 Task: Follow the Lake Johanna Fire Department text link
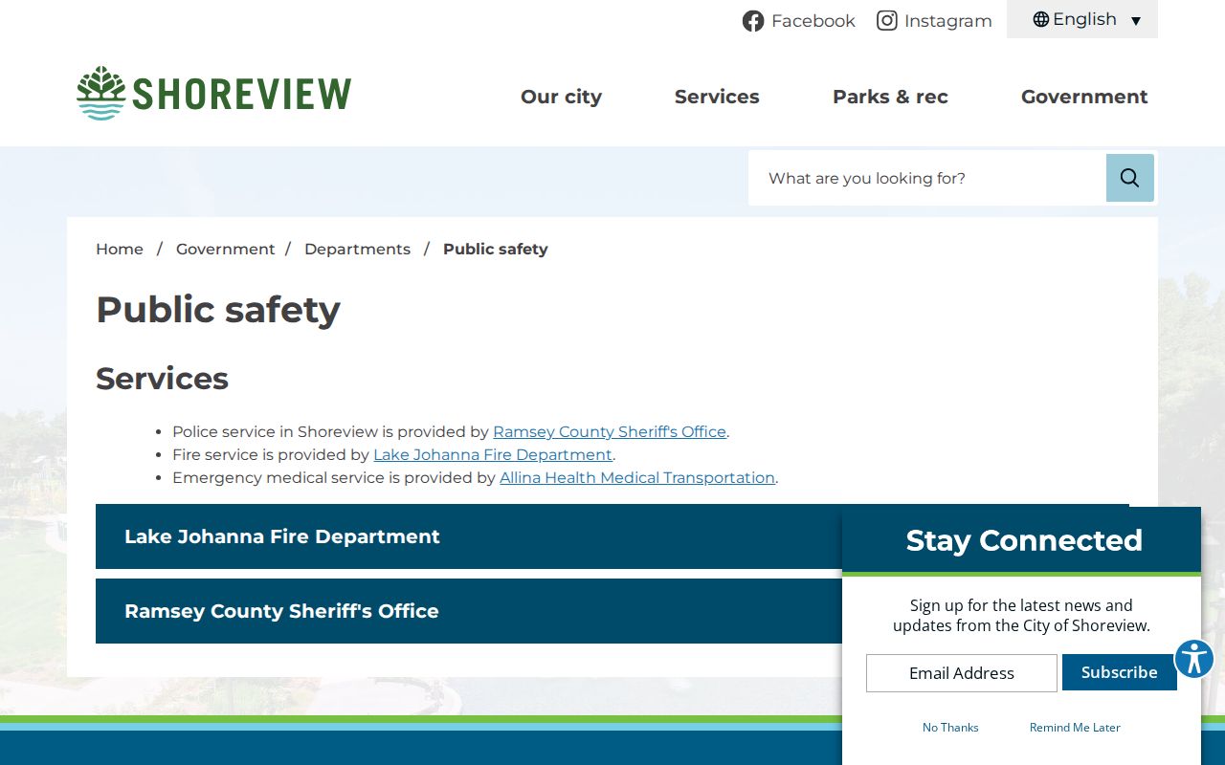click(493, 454)
